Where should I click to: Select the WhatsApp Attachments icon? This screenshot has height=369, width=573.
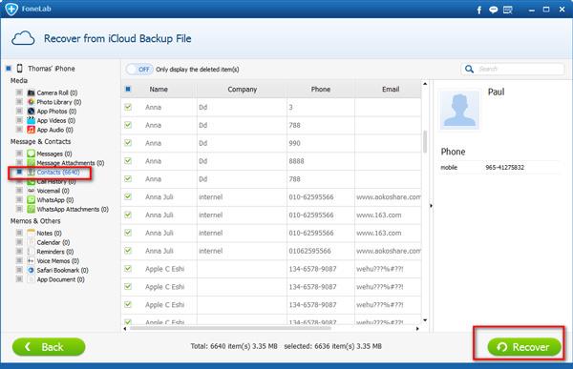32,209
